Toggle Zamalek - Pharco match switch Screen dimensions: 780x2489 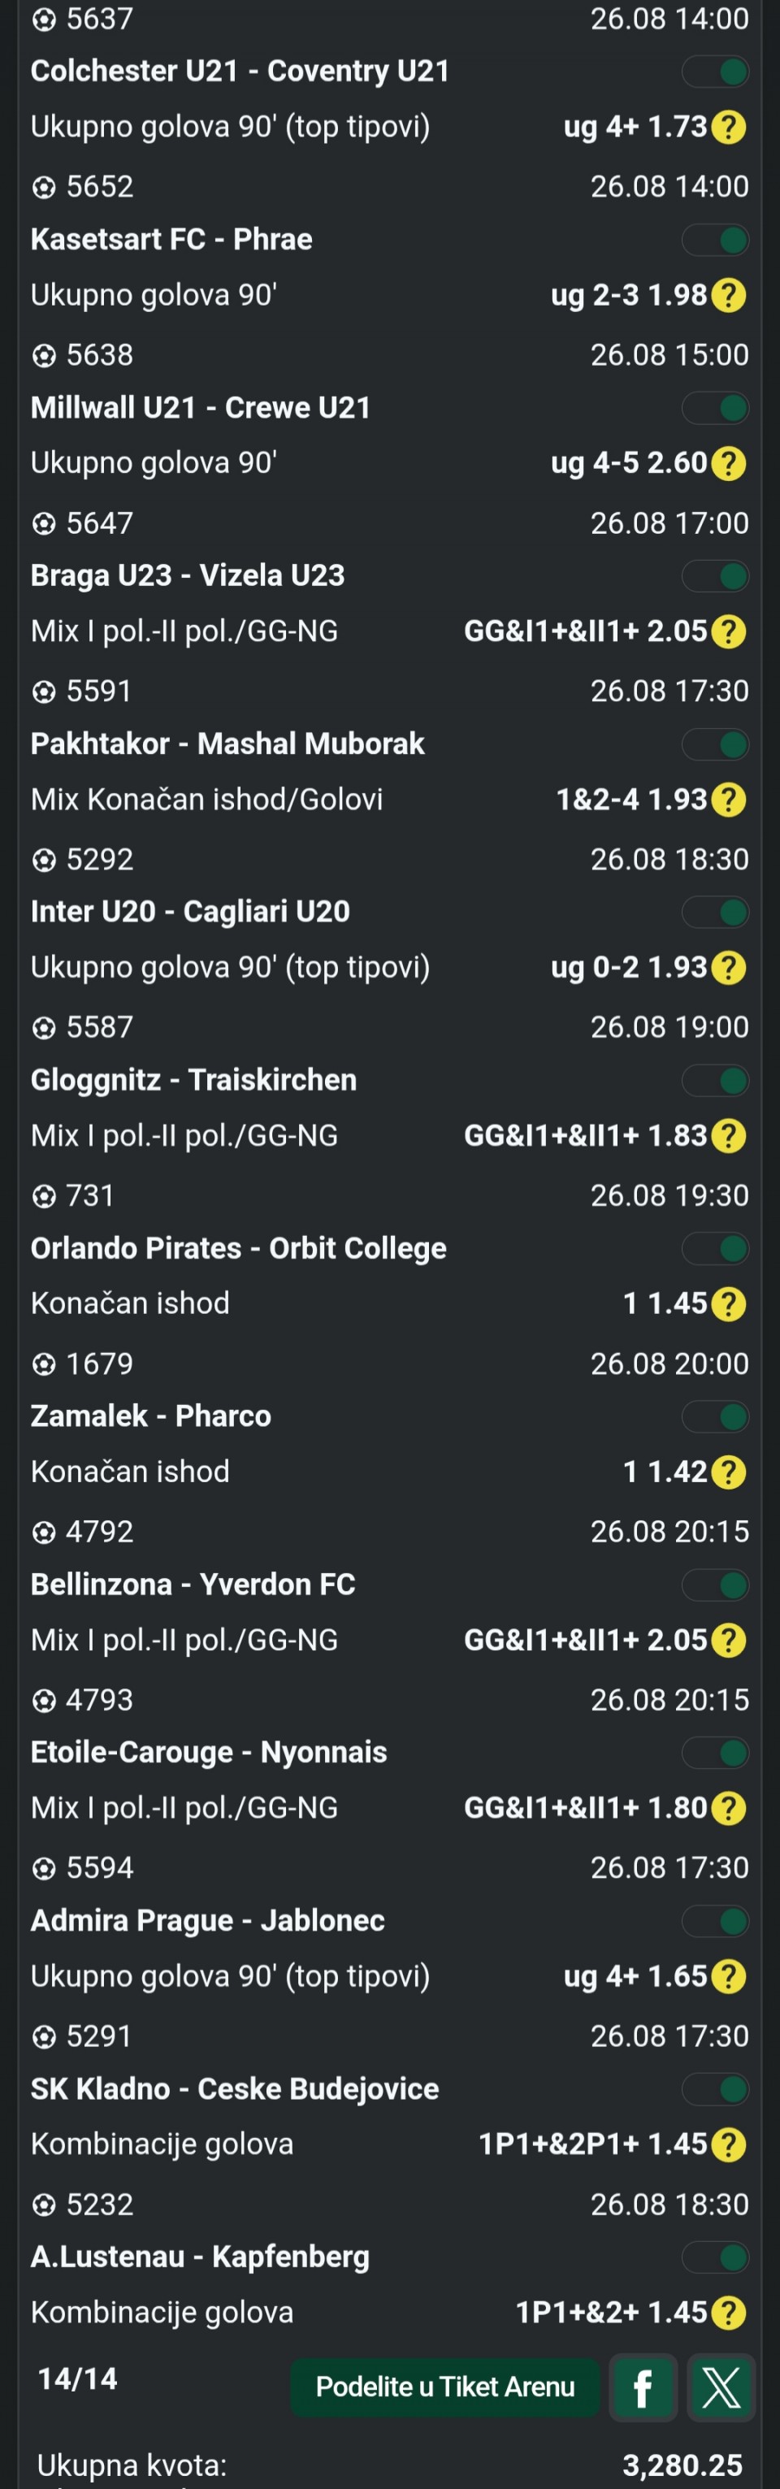pyautogui.click(x=715, y=1416)
